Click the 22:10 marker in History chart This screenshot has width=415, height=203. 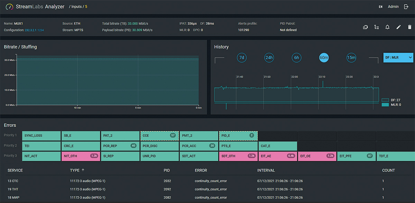(x=322, y=77)
